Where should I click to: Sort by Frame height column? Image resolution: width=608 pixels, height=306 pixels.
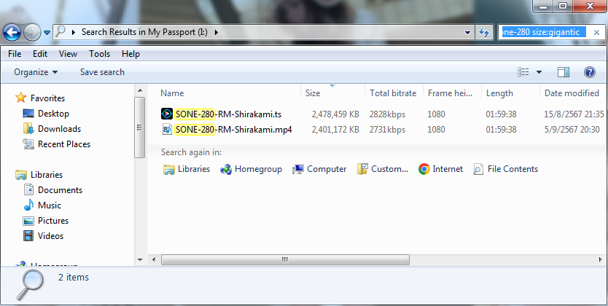pyautogui.click(x=452, y=93)
